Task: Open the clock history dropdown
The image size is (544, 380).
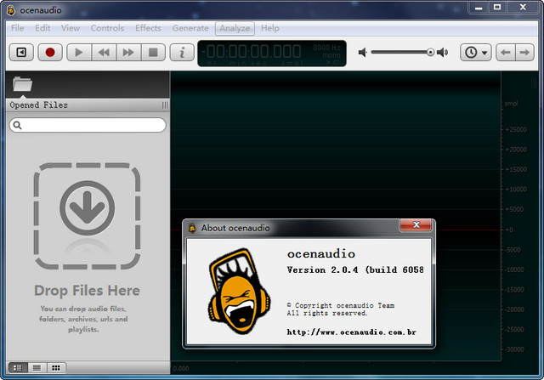Action: (475, 53)
